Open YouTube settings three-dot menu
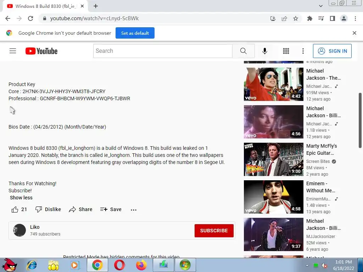The width and height of the screenshot is (363, 272). (x=303, y=51)
